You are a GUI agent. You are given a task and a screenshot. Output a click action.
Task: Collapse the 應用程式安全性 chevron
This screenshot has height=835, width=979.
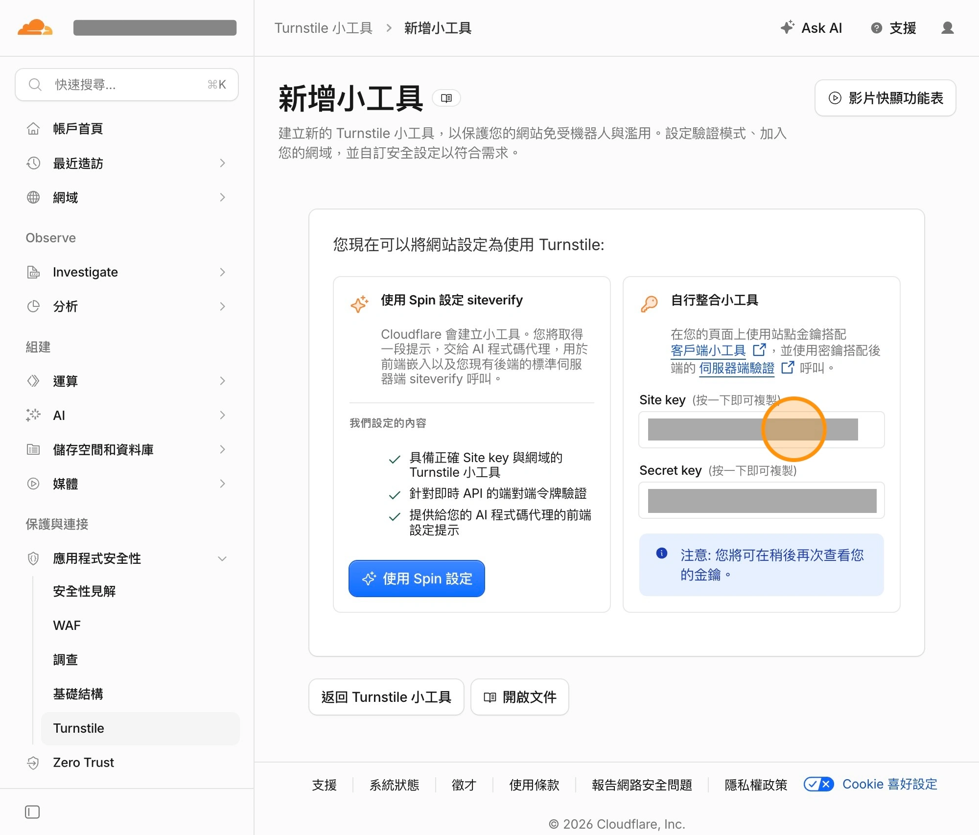222,558
